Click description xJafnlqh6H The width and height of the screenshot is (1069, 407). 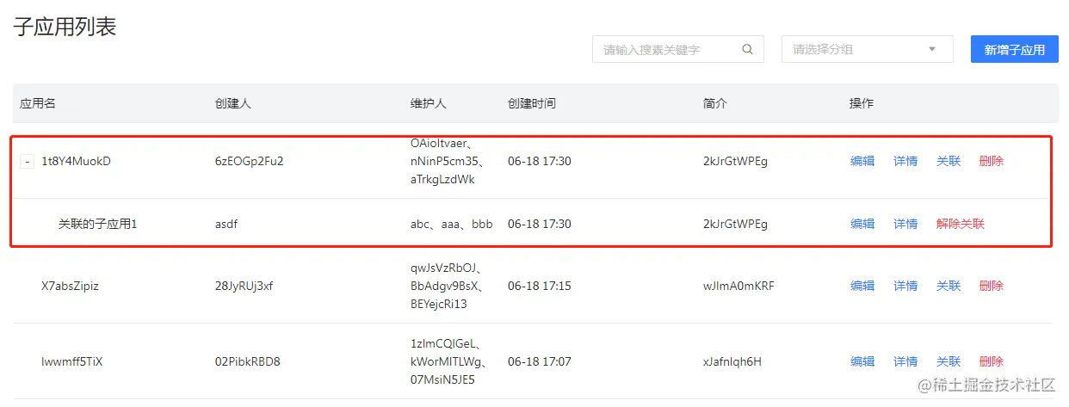pos(732,361)
